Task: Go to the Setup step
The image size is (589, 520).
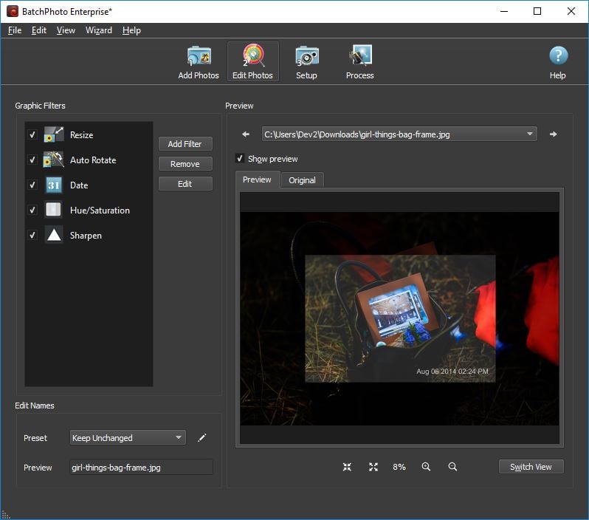Action: point(306,62)
